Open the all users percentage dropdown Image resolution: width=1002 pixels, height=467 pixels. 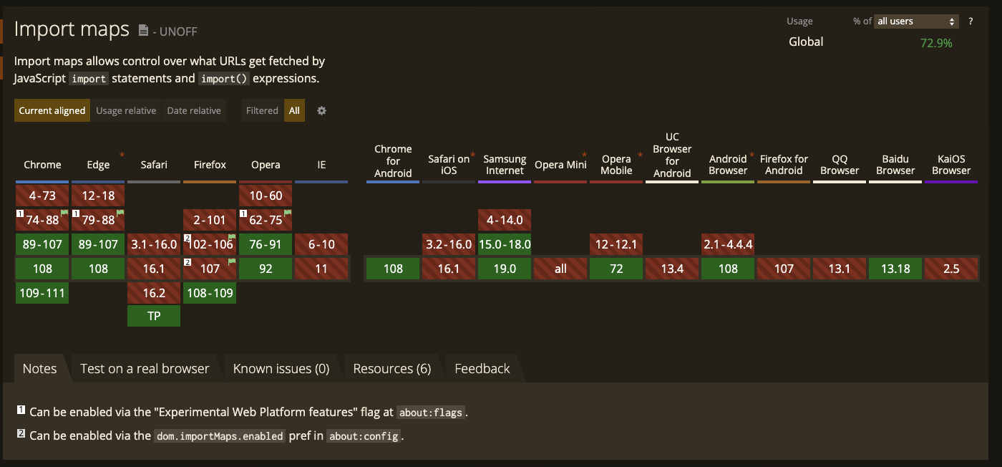(915, 21)
